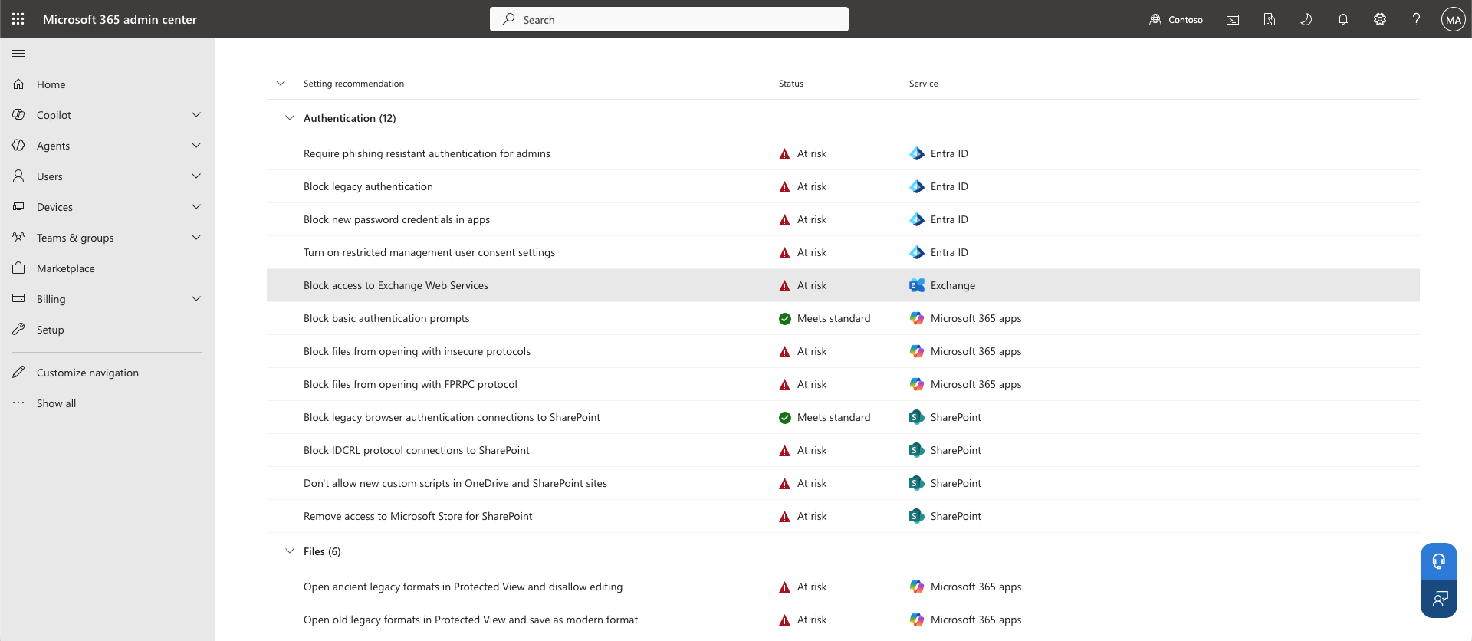Click the Setup wrench icon
The width and height of the screenshot is (1472, 641).
[x=18, y=329]
